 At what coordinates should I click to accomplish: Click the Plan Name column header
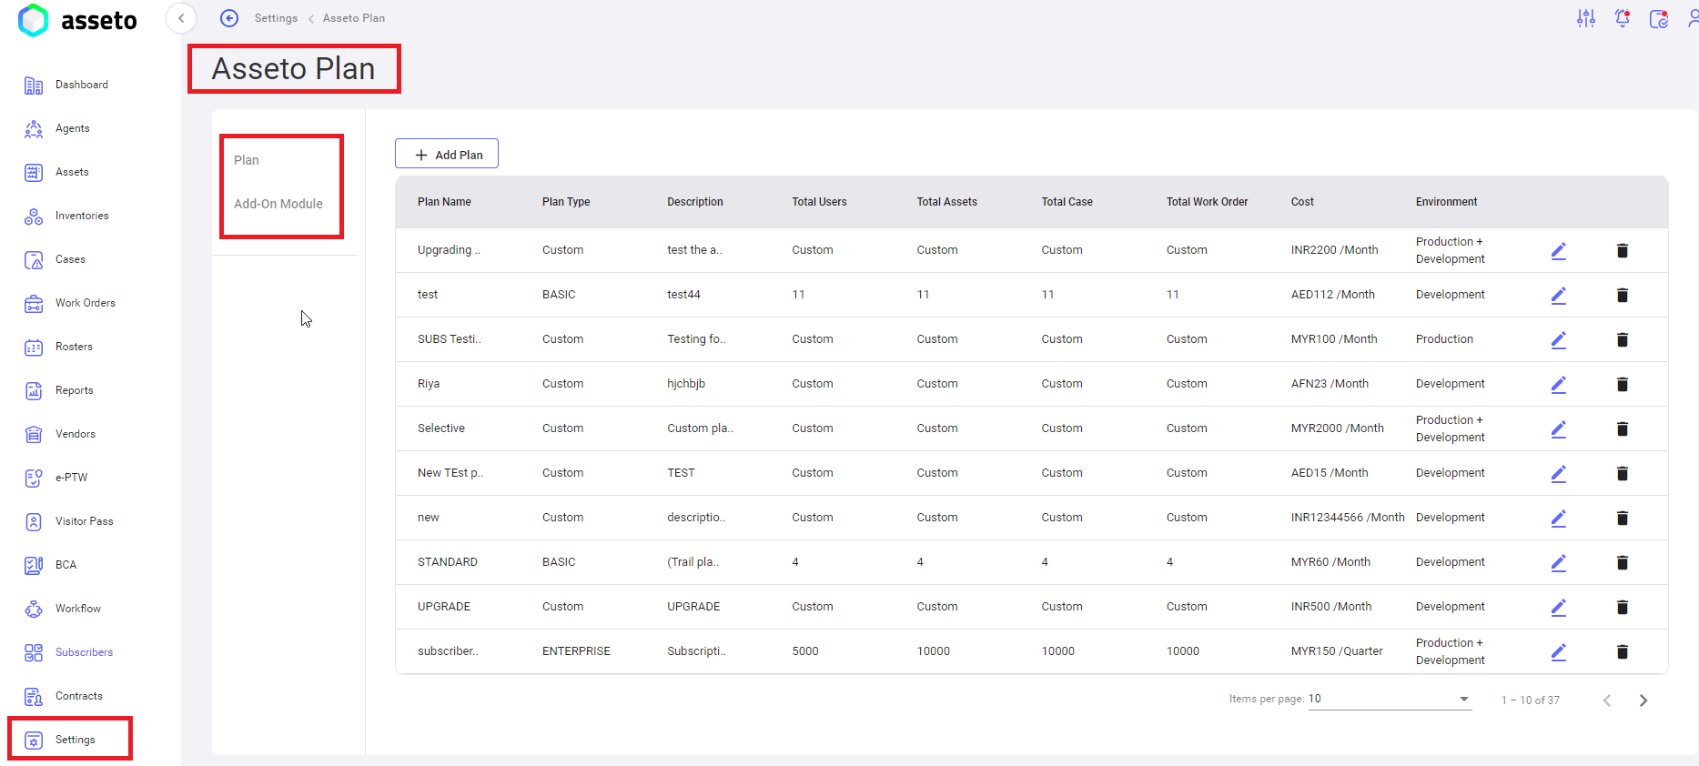[444, 202]
